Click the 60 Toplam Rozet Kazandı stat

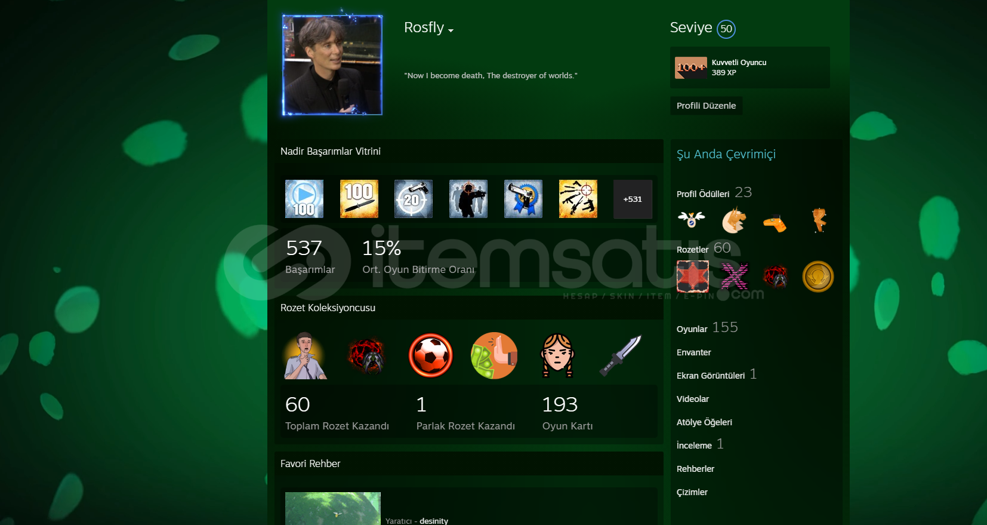point(337,413)
